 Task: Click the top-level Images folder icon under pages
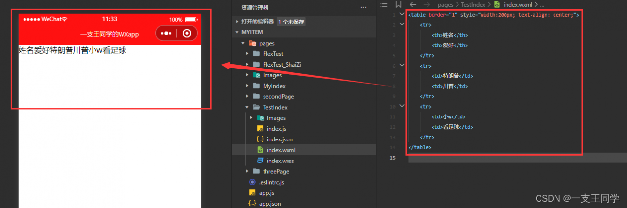(x=256, y=75)
